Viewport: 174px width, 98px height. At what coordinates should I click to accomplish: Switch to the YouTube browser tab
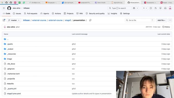click(85, 2)
